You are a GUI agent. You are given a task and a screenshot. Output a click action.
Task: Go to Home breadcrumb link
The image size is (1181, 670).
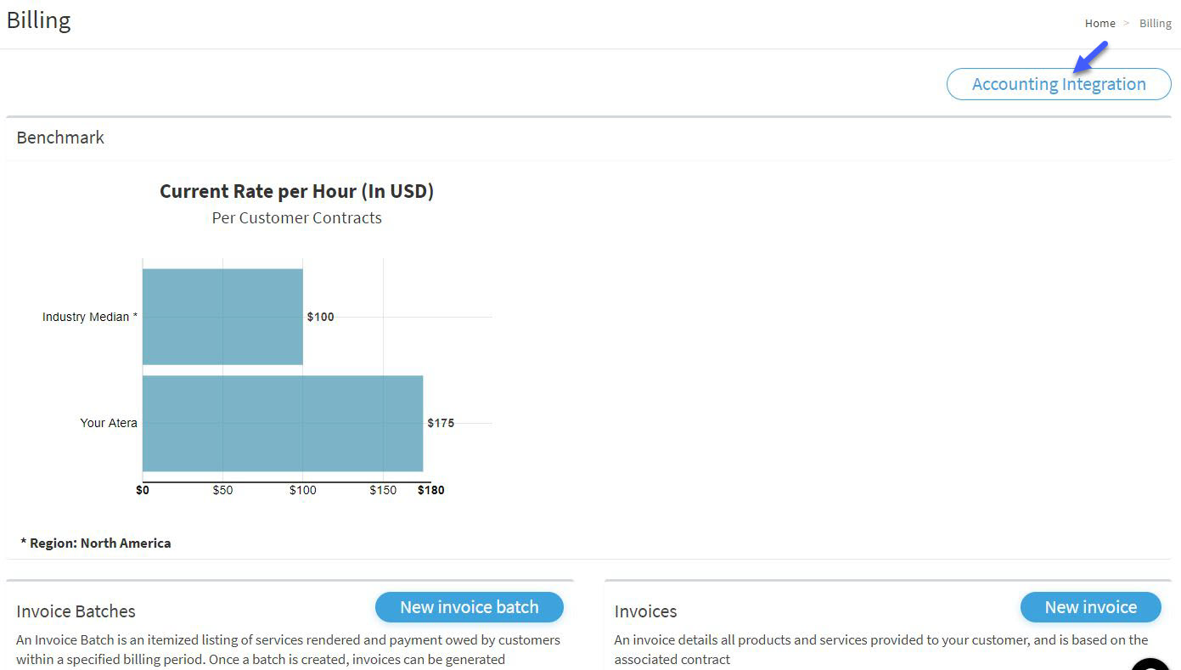pyautogui.click(x=1100, y=23)
